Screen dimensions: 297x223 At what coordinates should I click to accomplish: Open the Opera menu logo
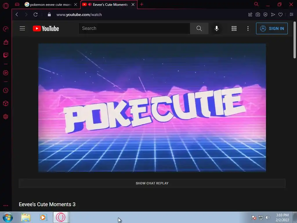pyautogui.click(x=6, y=6)
